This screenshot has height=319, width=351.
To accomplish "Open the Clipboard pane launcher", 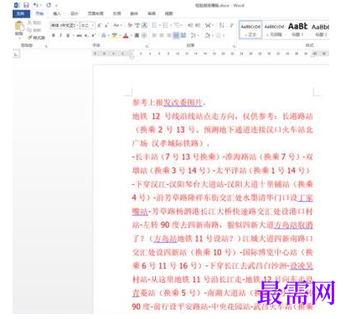I will (x=46, y=45).
